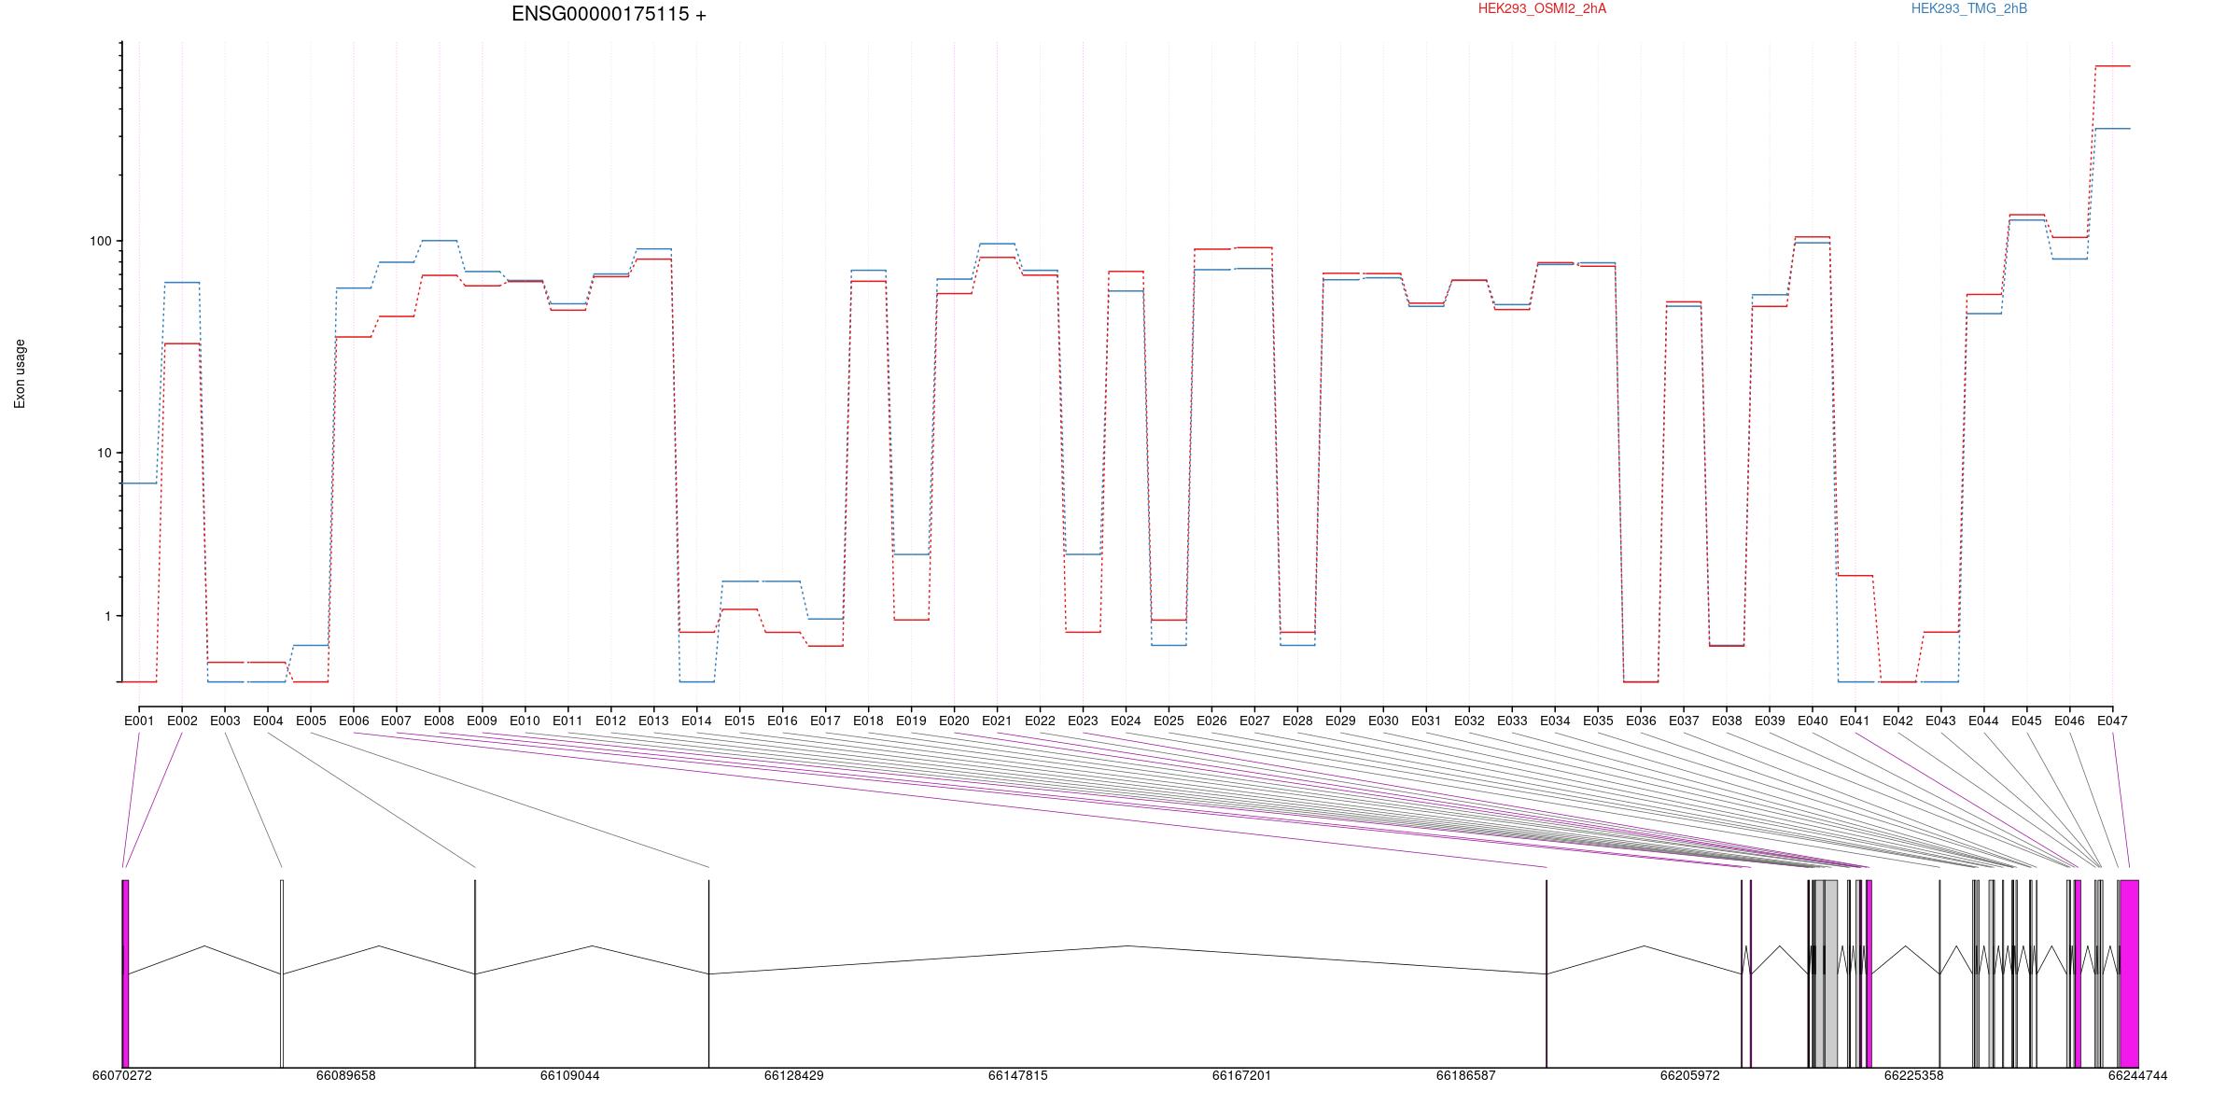This screenshot has width=2240, height=1120.
Task: Click exon label E027
Action: click(x=1255, y=721)
